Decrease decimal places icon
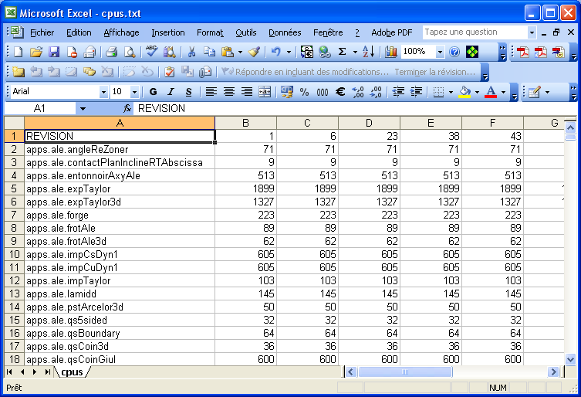The image size is (581, 397). (x=376, y=92)
